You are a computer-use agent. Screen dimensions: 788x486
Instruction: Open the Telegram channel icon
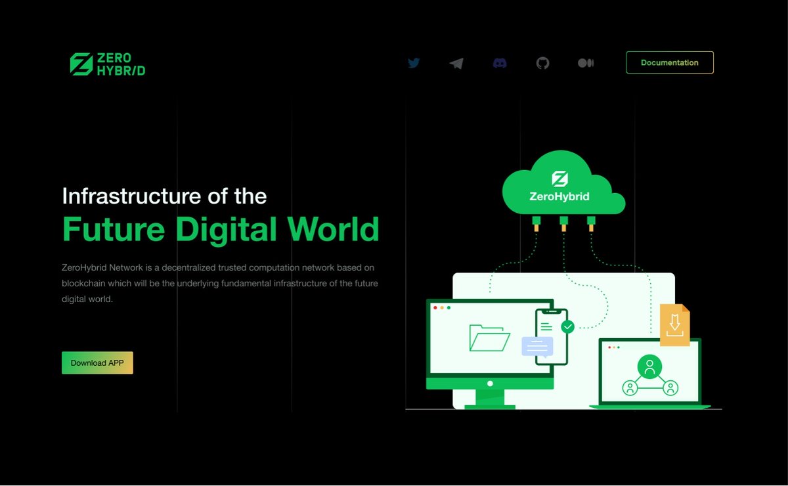click(456, 63)
